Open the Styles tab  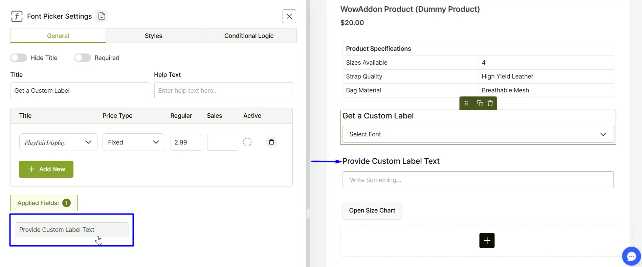click(x=153, y=36)
